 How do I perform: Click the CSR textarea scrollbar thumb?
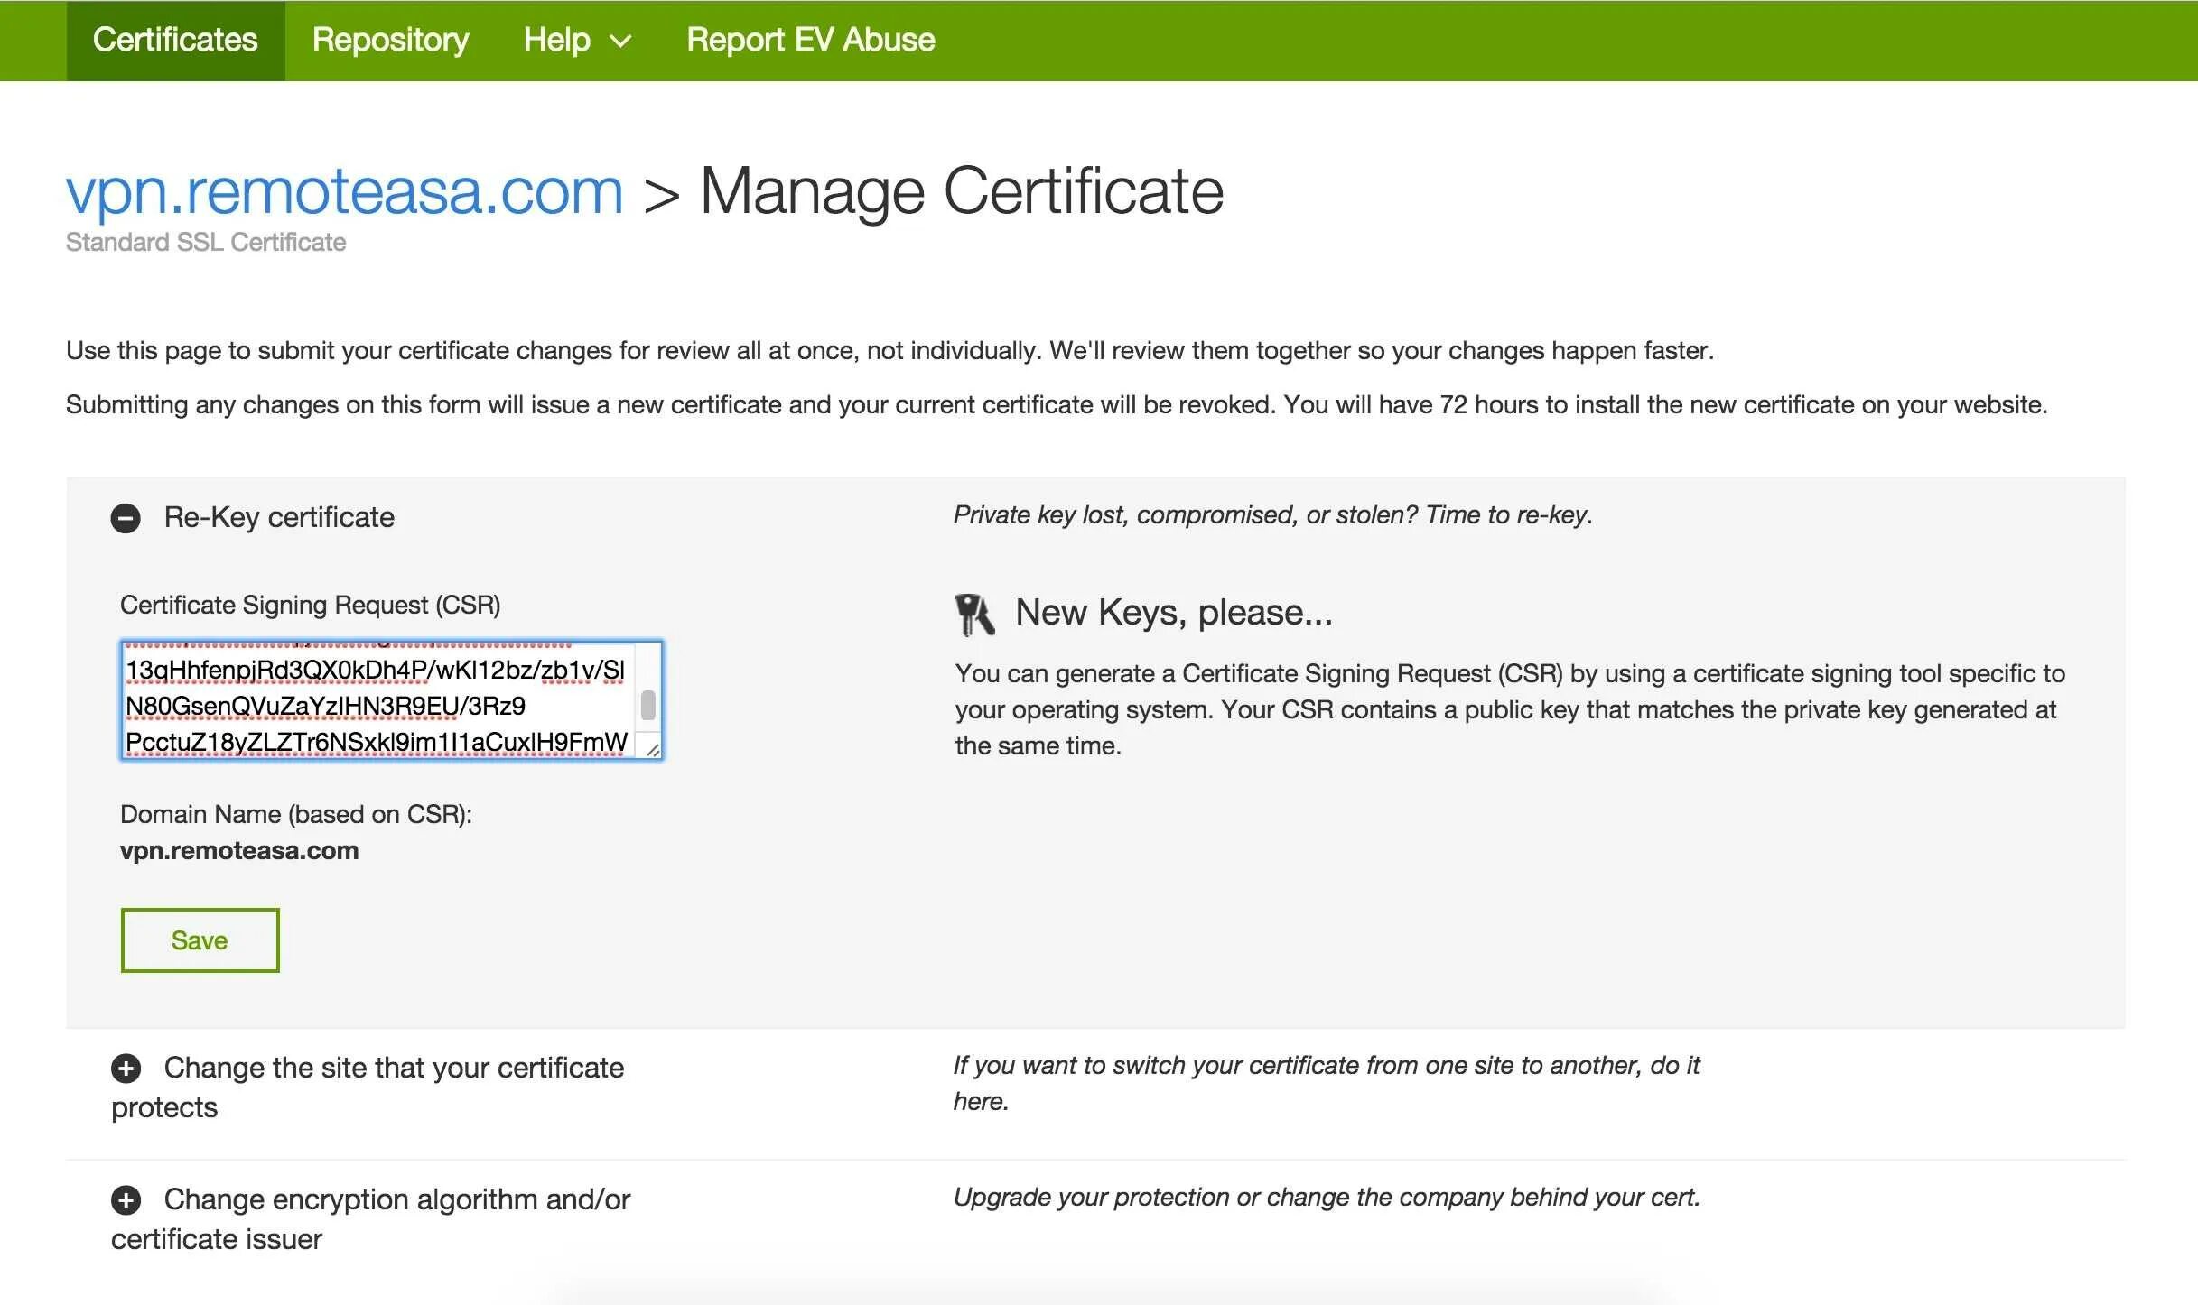647,705
